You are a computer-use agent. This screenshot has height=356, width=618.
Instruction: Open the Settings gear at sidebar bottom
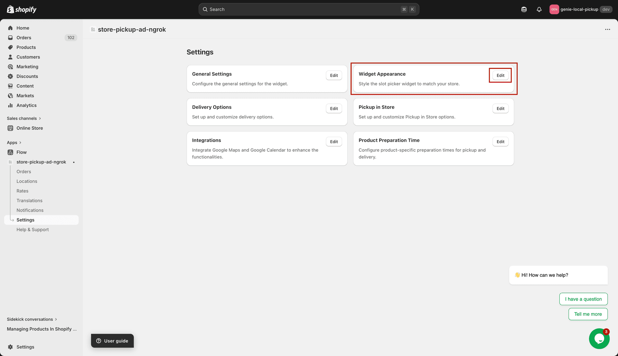[10, 347]
